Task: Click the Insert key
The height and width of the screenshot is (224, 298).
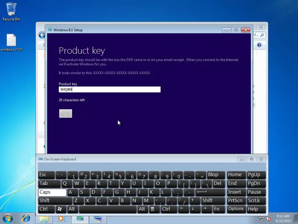Action: [236, 192]
